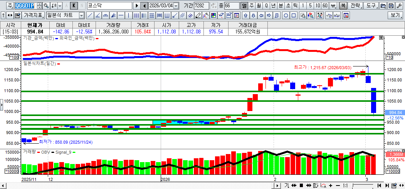This screenshot has height=189, width=405.
Task: Select the horizontal line drawing tool
Action: [x=121, y=15]
